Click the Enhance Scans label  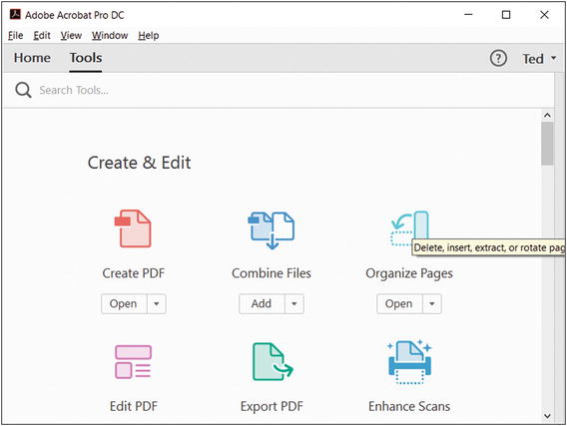tap(409, 406)
